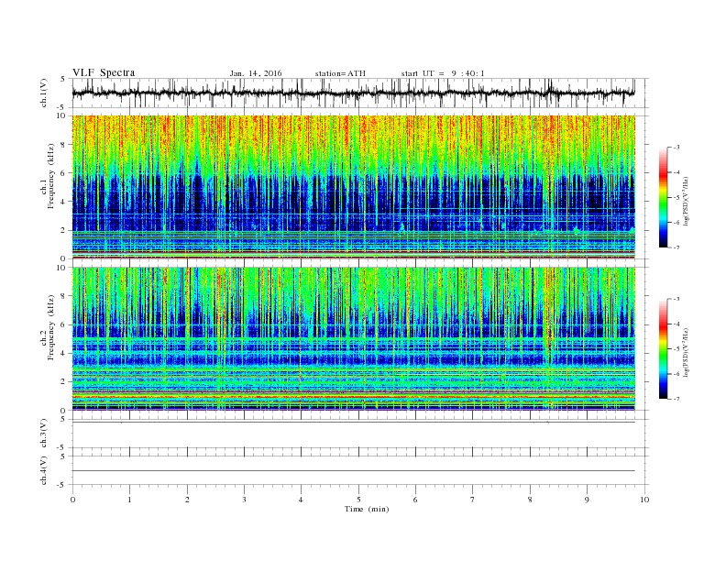Image resolution: width=726 pixels, height=561 pixels.
Task: Click the "Time (min)" axis label
Action: tap(367, 509)
